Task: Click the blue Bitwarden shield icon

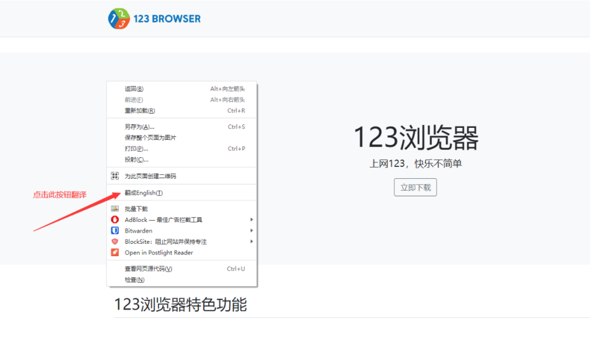Action: [x=115, y=230]
